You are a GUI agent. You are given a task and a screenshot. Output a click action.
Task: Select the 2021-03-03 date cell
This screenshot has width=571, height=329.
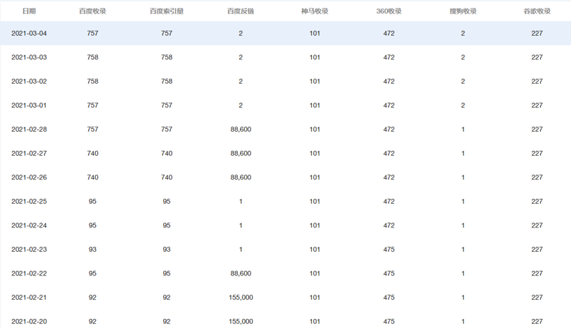pyautogui.click(x=29, y=57)
